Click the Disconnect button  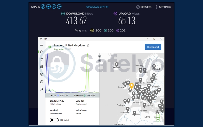point(153,47)
